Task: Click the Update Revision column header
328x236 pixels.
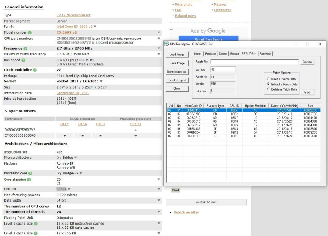Action: [255, 106]
